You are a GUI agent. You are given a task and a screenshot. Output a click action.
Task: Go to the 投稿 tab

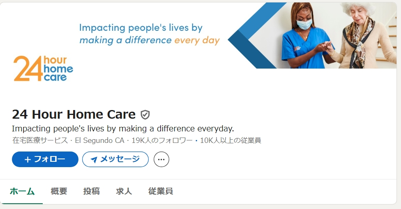[91, 191]
